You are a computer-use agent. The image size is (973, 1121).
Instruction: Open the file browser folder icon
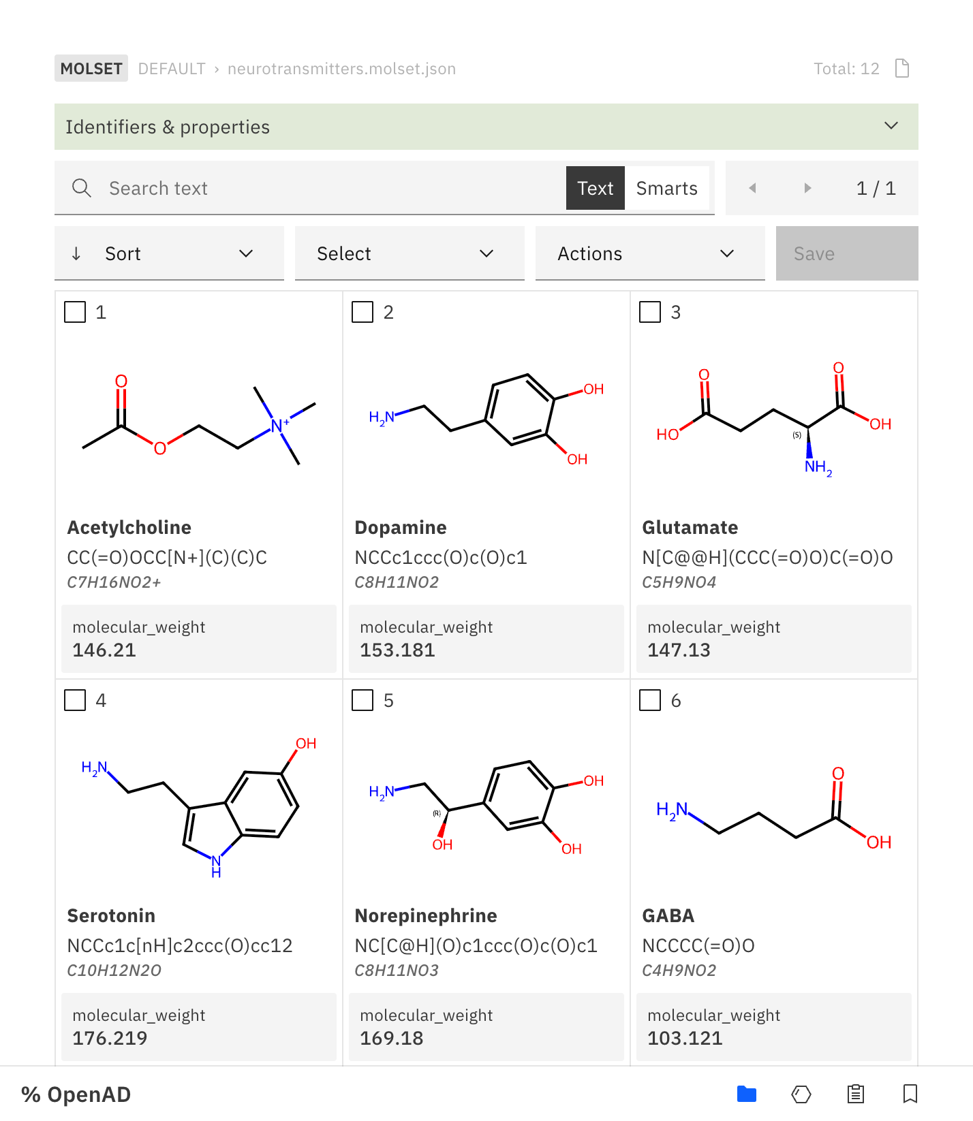(x=747, y=1094)
